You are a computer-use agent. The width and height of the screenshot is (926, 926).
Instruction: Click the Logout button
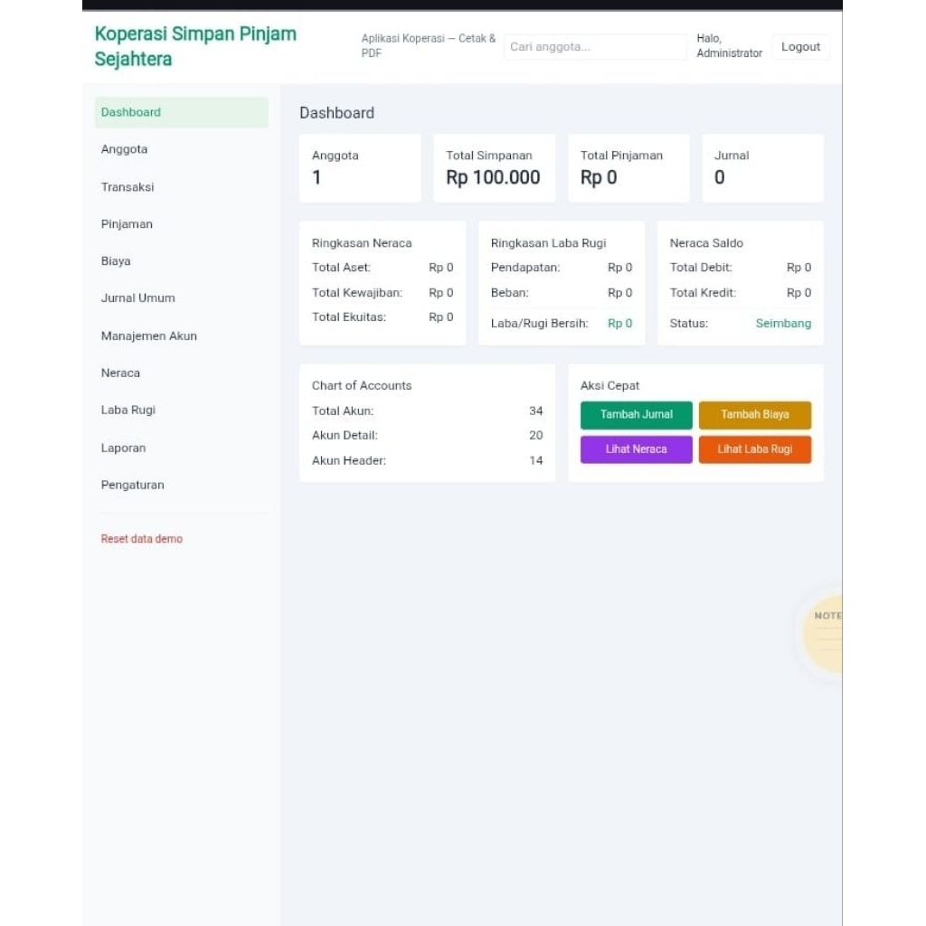tap(800, 47)
